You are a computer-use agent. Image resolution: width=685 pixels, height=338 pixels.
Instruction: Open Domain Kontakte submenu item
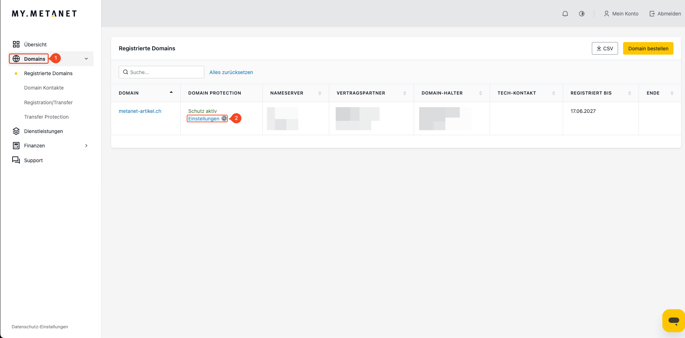click(x=44, y=88)
